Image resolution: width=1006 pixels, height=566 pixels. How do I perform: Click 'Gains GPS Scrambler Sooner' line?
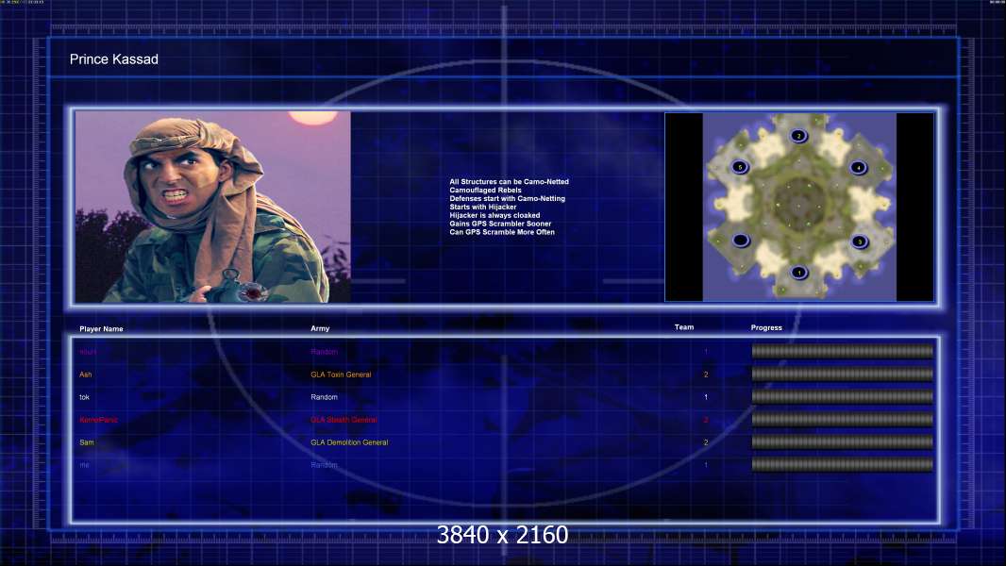(500, 224)
